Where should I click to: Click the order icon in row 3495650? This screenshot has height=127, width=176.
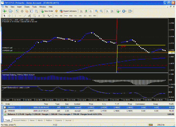coord(5,111)
